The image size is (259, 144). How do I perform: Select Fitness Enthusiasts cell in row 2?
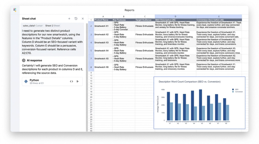[x=145, y=26]
